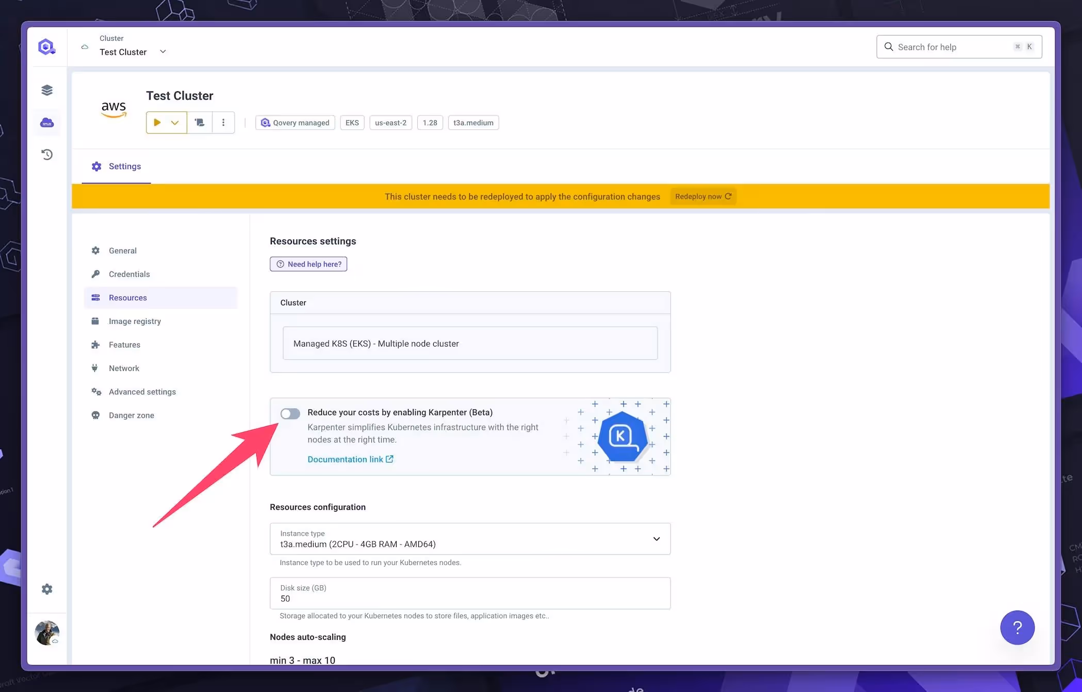This screenshot has height=692, width=1082.
Task: Click the cluster deploy play button
Action: click(x=157, y=123)
